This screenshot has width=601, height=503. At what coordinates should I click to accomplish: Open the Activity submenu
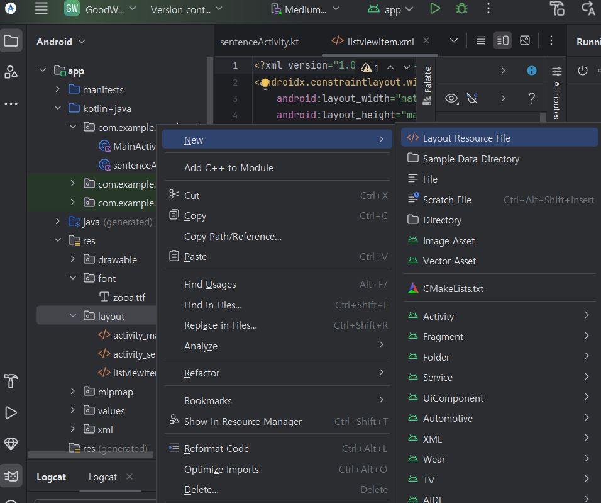[x=499, y=316]
